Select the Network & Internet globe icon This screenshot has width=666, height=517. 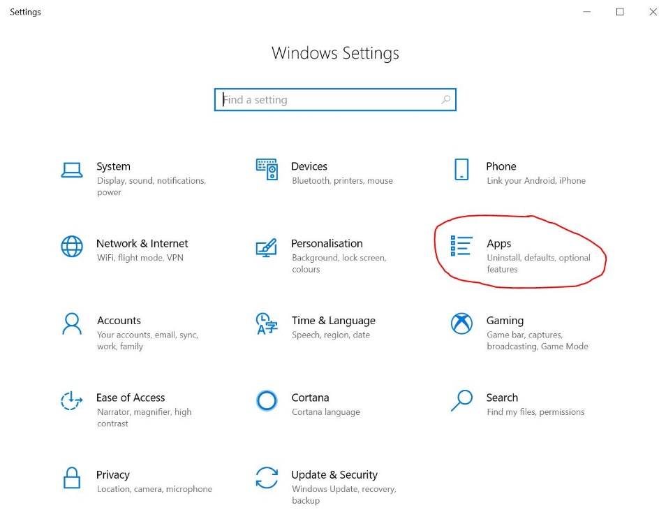(72, 246)
